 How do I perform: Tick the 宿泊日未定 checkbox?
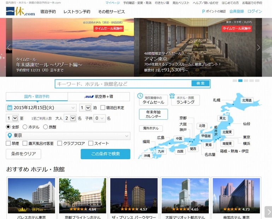pyautogui.click(x=103, y=108)
